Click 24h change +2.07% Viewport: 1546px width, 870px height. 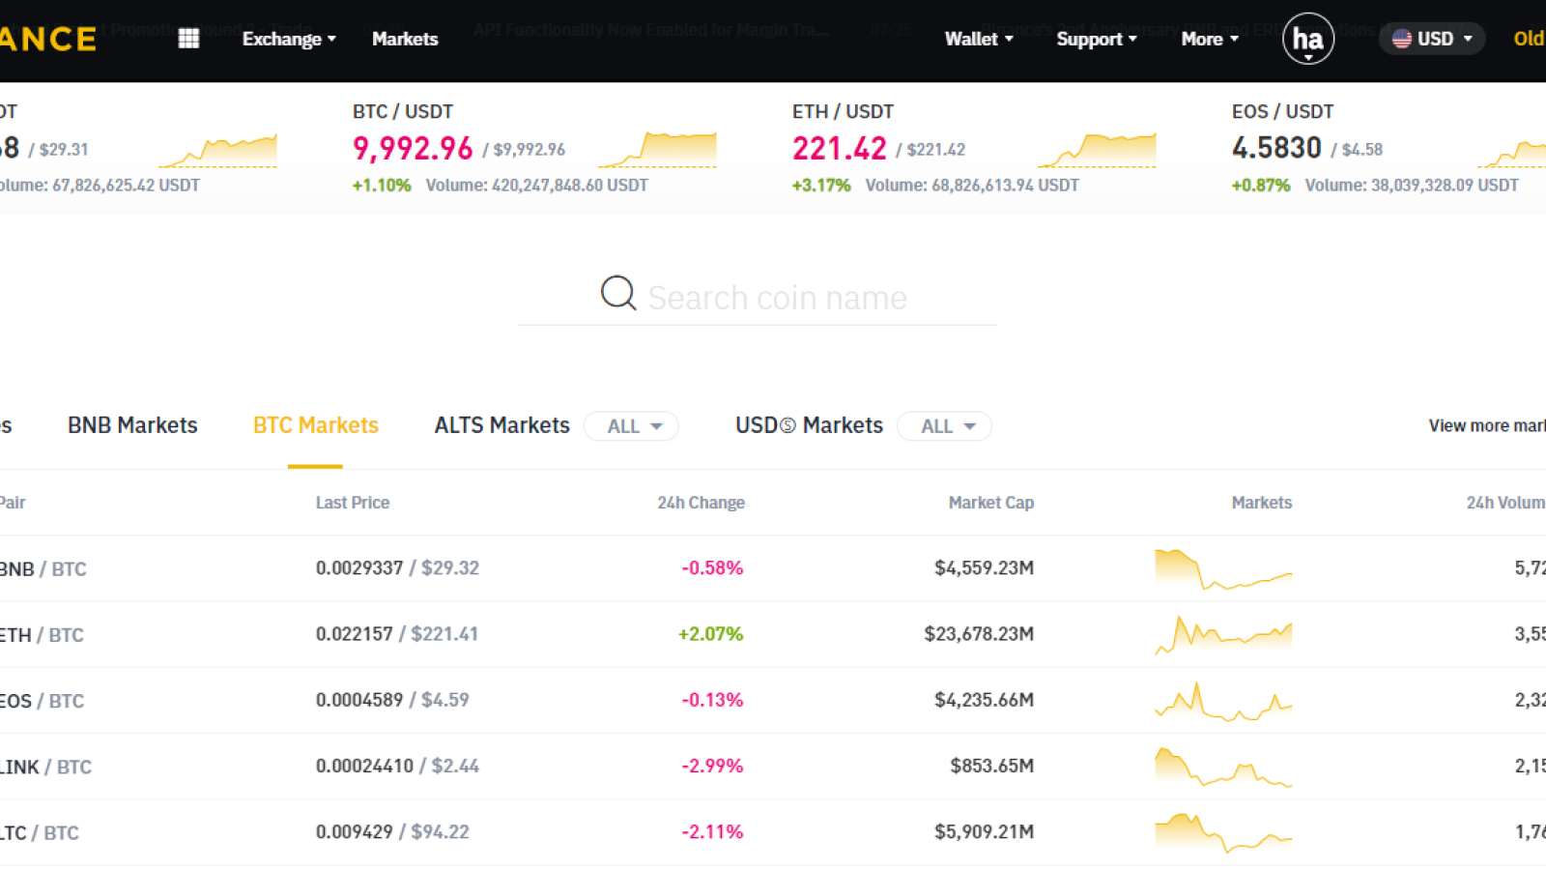tap(710, 634)
